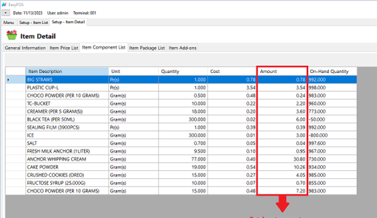377x218 pixels.
Task: Click the 4.05 amount for CRUSHED COOKIES
Action: coord(282,175)
